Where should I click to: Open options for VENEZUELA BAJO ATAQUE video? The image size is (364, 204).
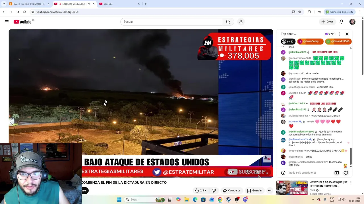point(351,183)
